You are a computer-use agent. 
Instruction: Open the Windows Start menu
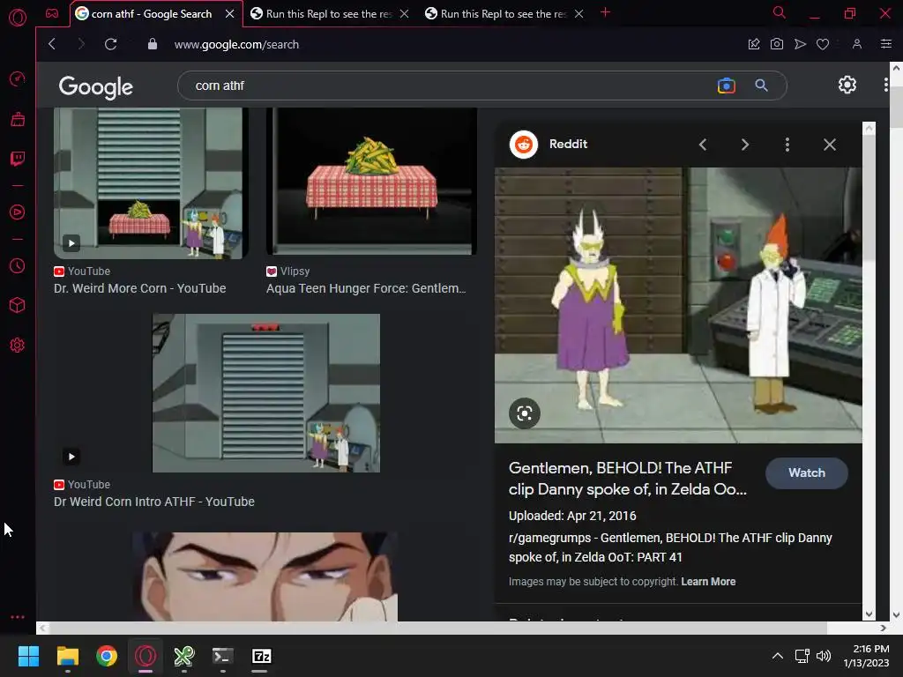[28, 656]
